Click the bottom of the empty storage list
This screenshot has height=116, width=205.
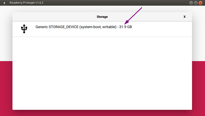102,106
